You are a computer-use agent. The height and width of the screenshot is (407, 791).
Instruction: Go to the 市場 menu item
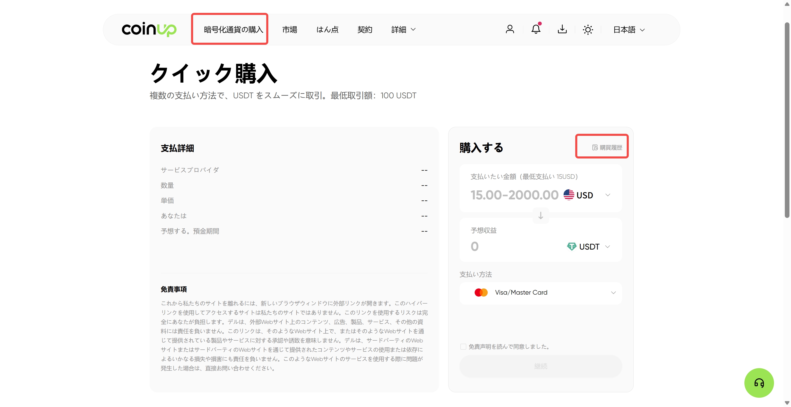tap(289, 30)
